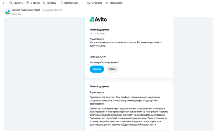Go back using the left arrow icon
The image size is (213, 131).
[4, 3]
